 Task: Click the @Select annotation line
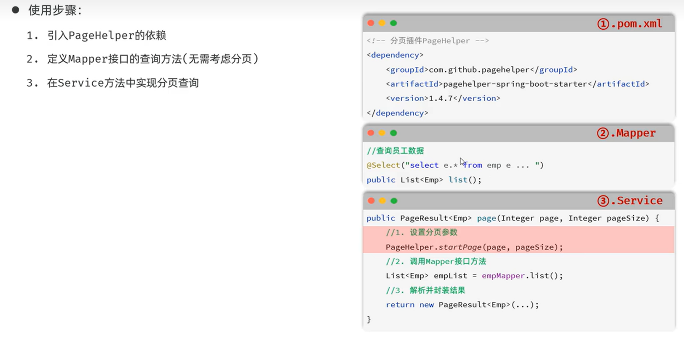pyautogui.click(x=455, y=165)
